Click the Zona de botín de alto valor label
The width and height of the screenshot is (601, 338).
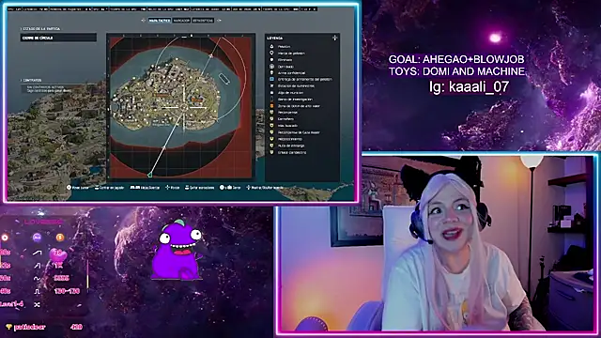tap(299, 106)
